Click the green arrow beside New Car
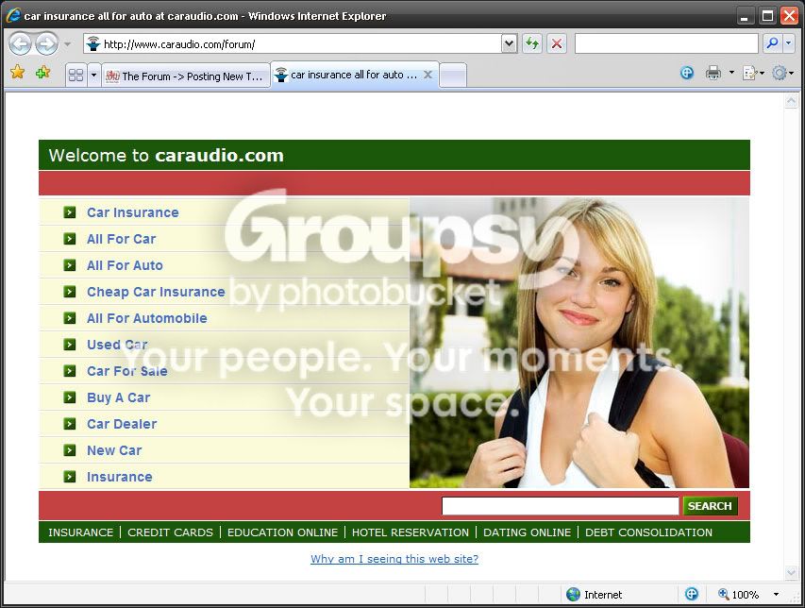The height and width of the screenshot is (608, 805). pos(69,450)
